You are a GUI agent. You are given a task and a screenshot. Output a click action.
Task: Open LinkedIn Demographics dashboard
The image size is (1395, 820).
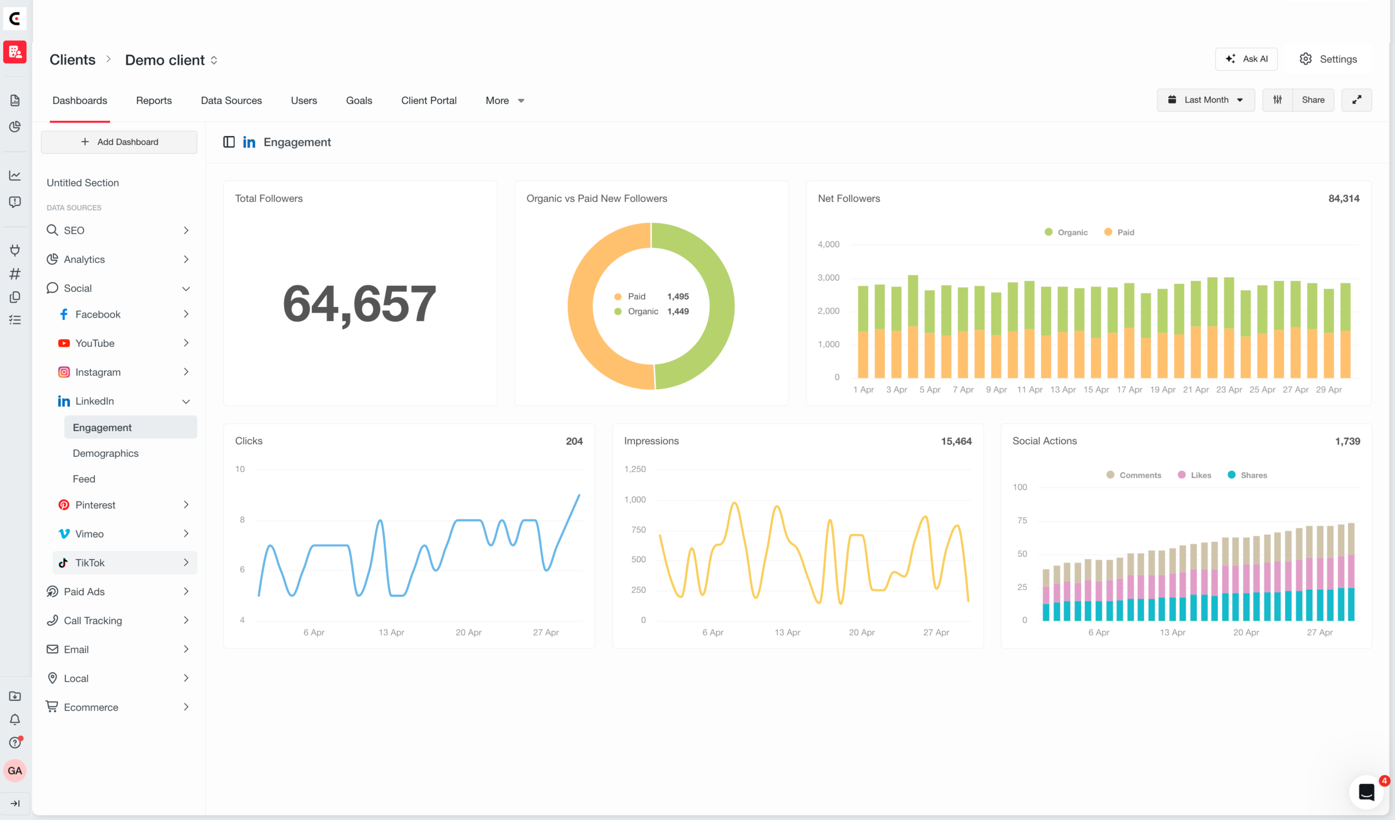(106, 453)
